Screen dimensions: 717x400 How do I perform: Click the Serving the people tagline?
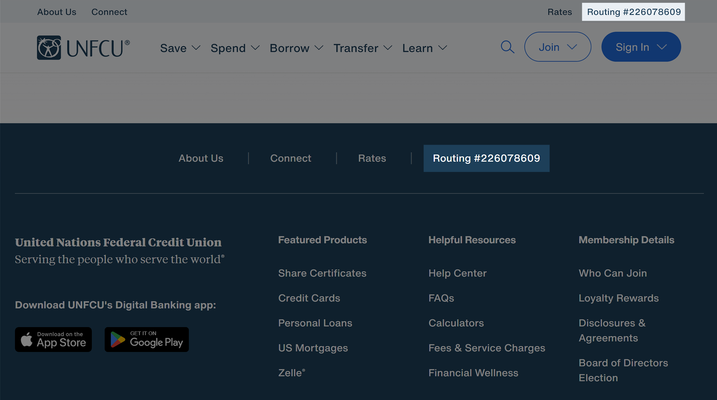[x=120, y=259]
